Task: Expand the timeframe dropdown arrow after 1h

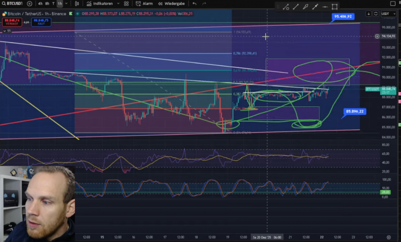Action: (x=67, y=4)
